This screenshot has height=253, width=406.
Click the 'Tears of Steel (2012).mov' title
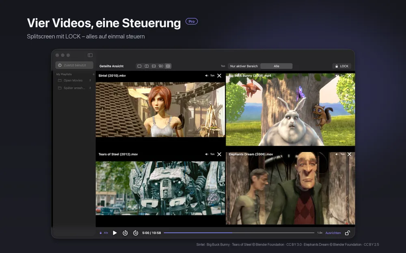tap(118, 154)
